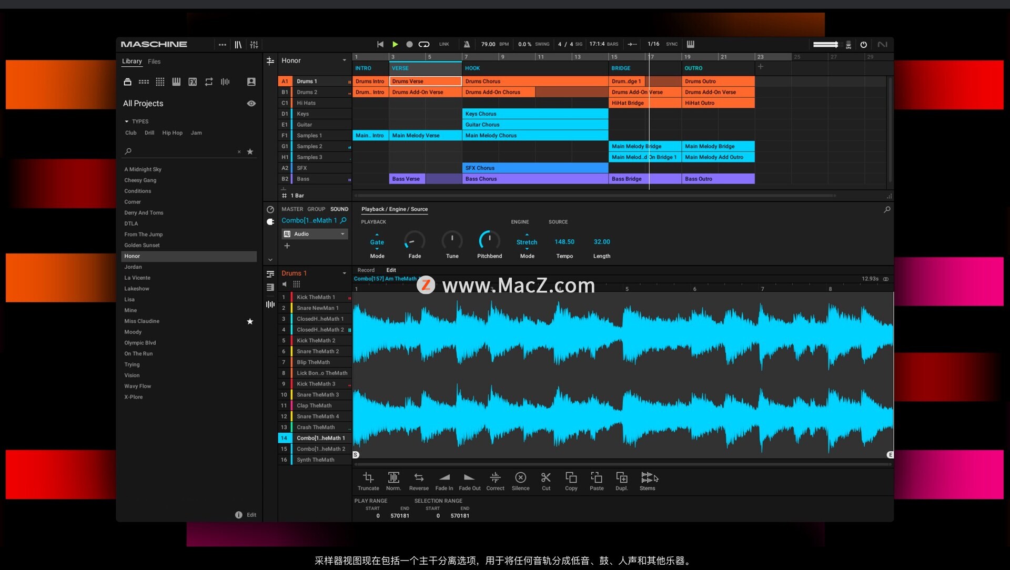Viewport: 1010px width, 570px height.
Task: Adjust the Tune knob
Action: tap(452, 240)
